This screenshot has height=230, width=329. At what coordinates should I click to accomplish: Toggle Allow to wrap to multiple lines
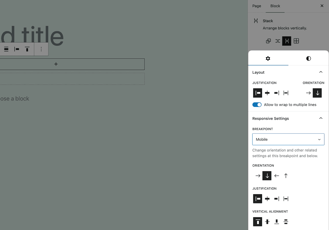point(257,105)
